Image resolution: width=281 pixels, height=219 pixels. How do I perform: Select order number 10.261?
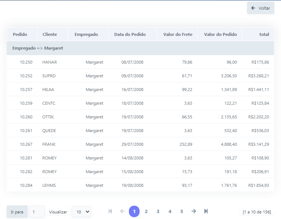(26, 131)
